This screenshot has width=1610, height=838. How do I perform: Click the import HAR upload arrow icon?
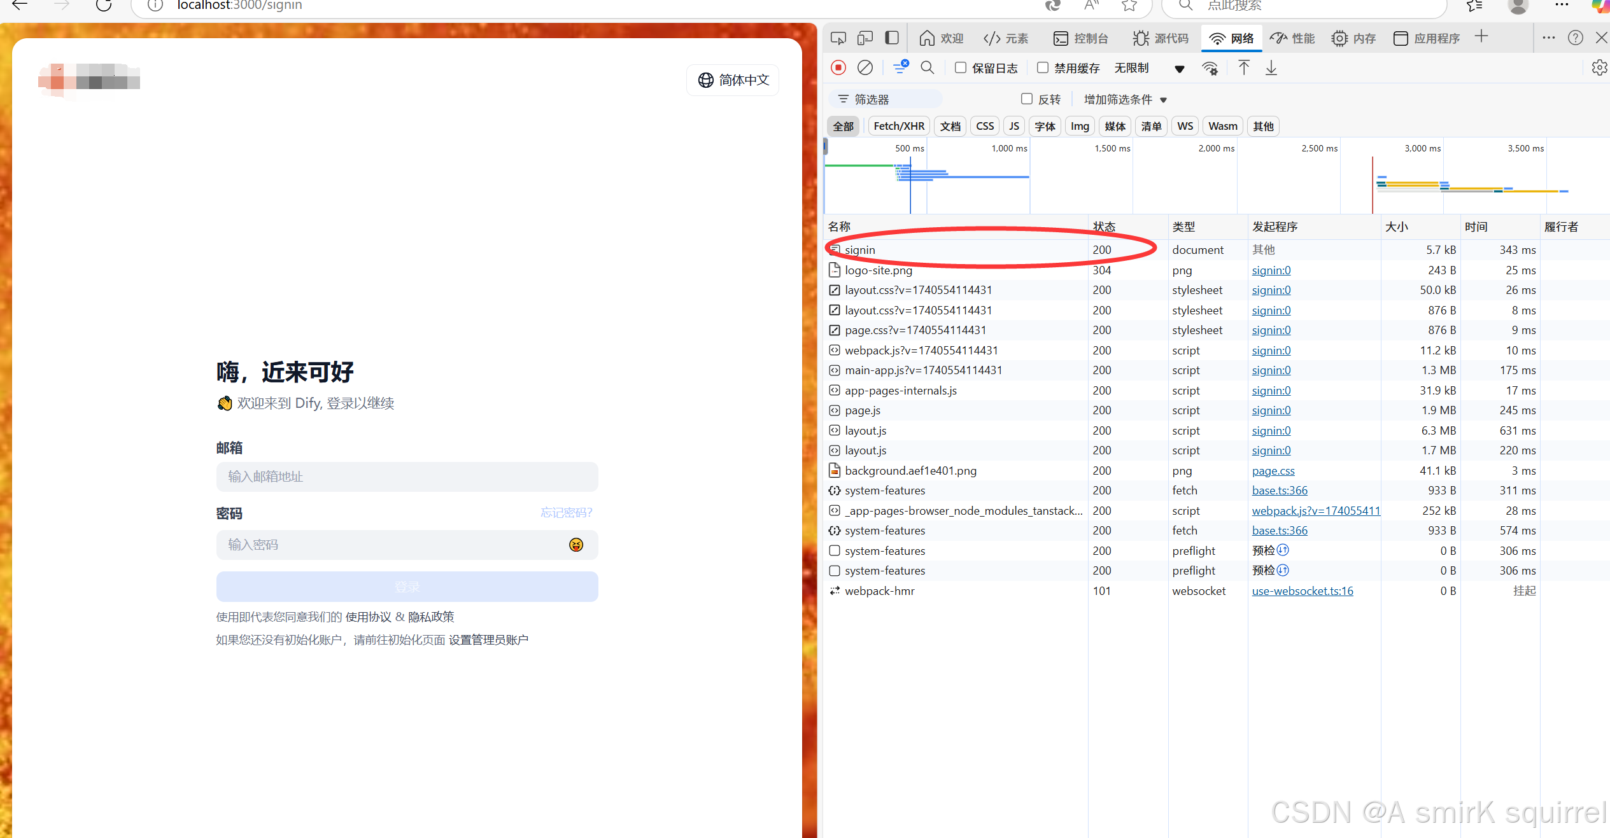click(x=1244, y=67)
